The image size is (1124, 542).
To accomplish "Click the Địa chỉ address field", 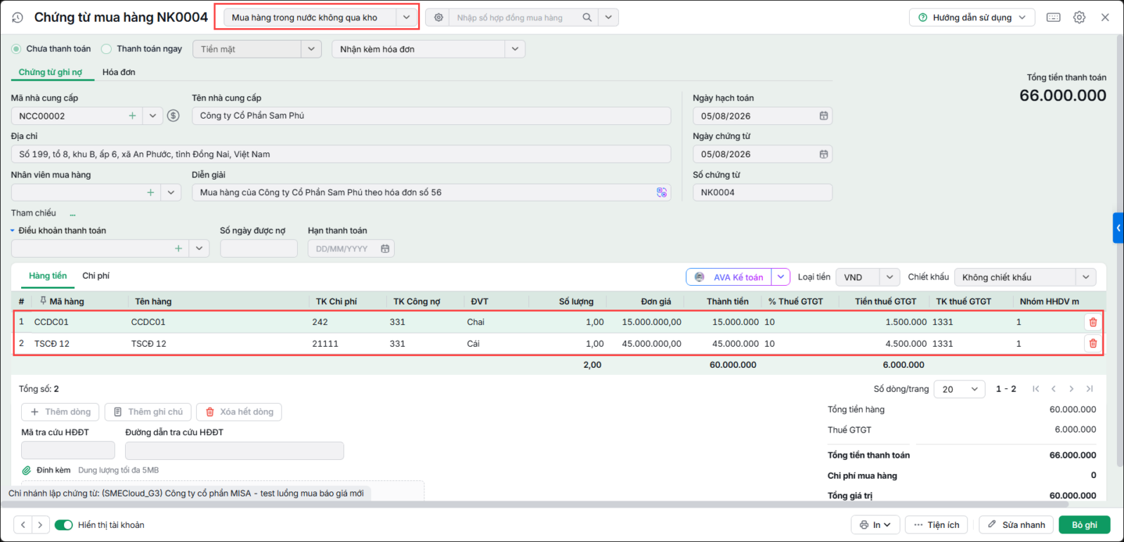I will 341,154.
